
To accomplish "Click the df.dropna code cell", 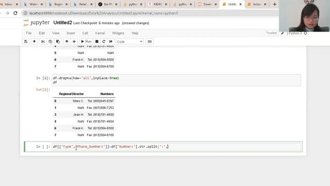I will 176,80.
